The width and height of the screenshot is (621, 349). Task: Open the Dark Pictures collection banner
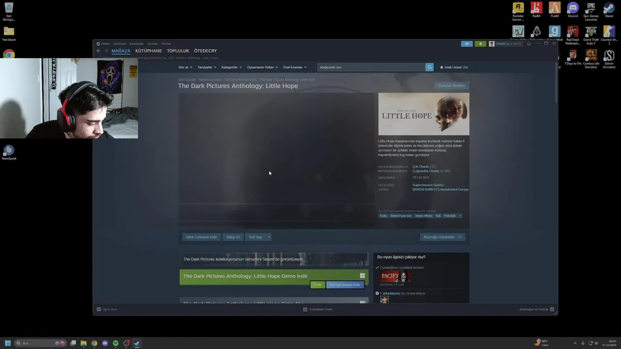click(274, 259)
